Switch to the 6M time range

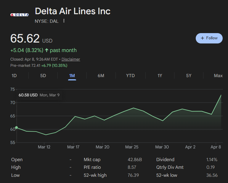tap(101, 76)
